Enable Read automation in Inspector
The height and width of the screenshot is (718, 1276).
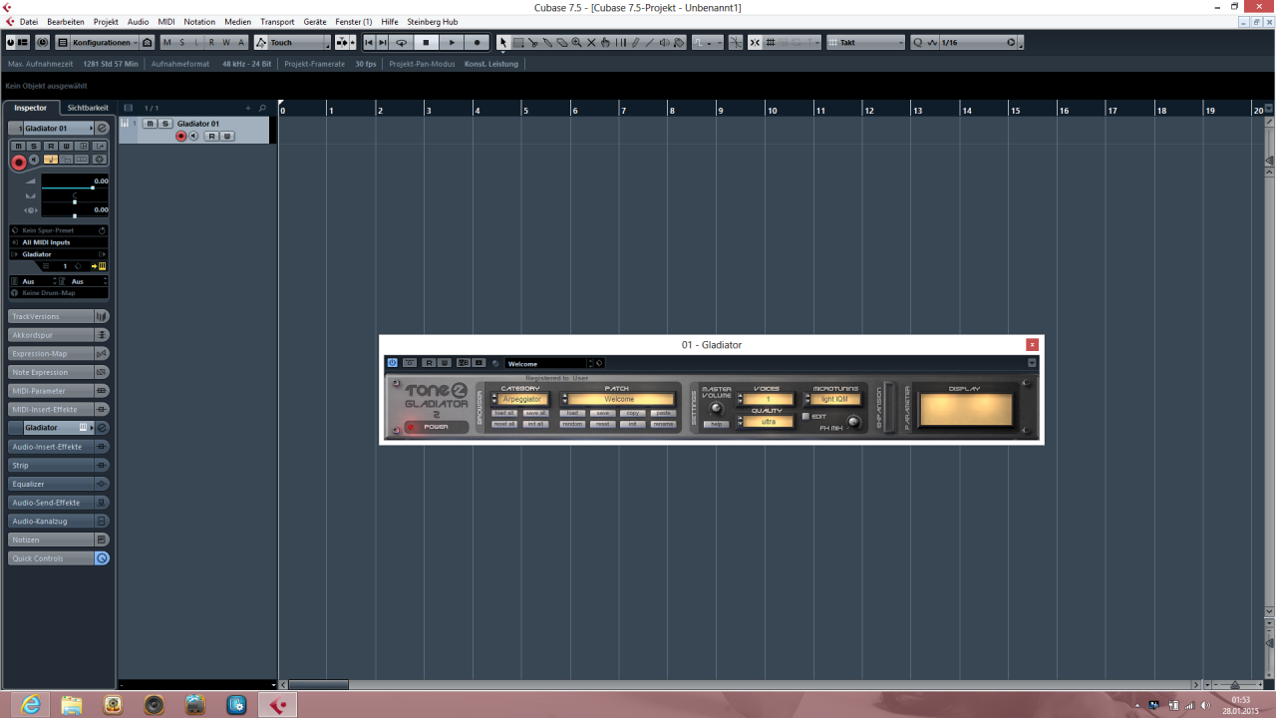tap(51, 146)
